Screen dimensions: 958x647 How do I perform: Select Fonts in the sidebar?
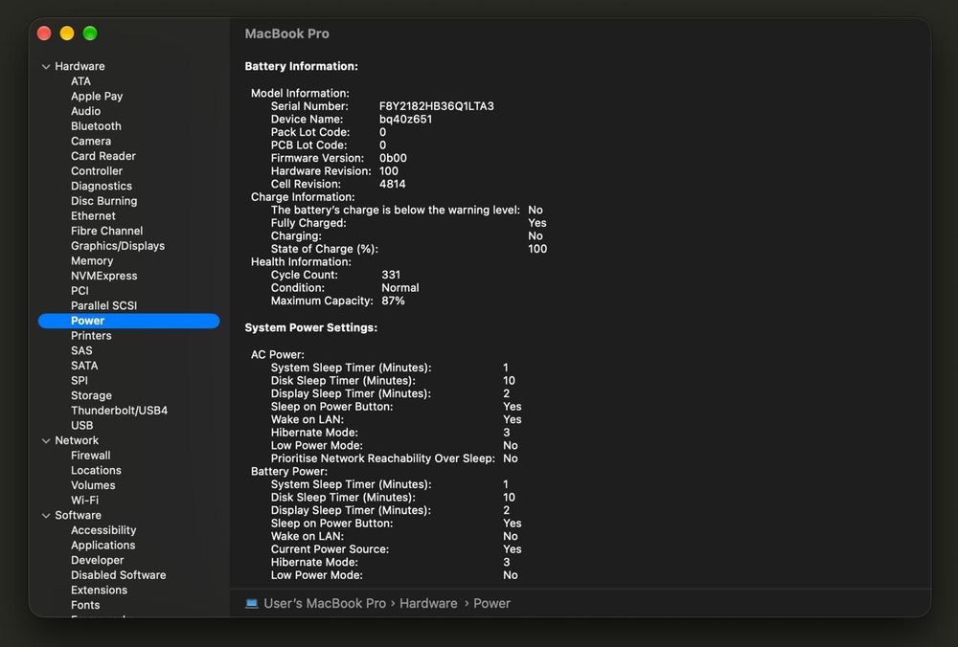(x=85, y=605)
